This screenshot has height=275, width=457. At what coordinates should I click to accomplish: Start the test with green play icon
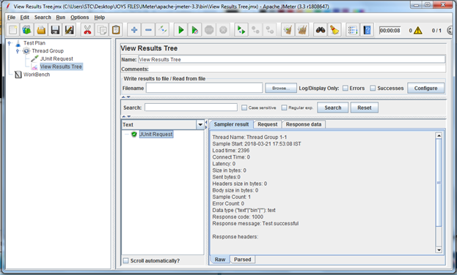point(180,30)
